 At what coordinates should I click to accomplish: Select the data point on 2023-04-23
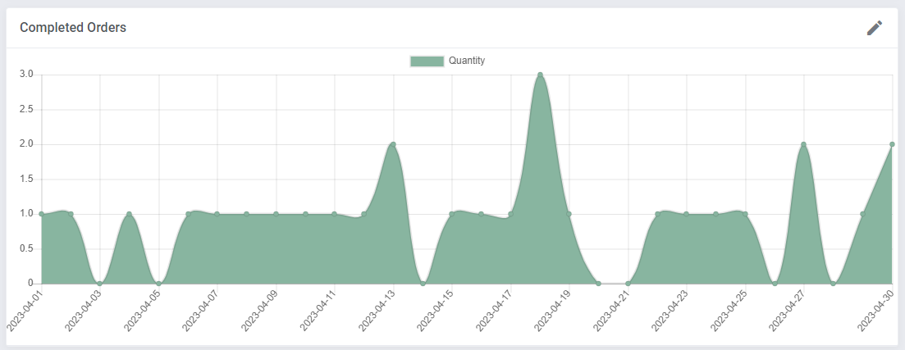tap(686, 214)
